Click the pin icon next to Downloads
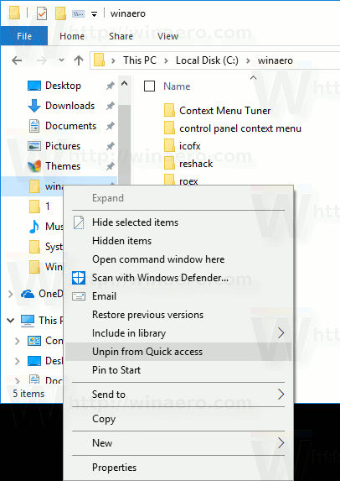This screenshot has height=481, width=340. 111,106
